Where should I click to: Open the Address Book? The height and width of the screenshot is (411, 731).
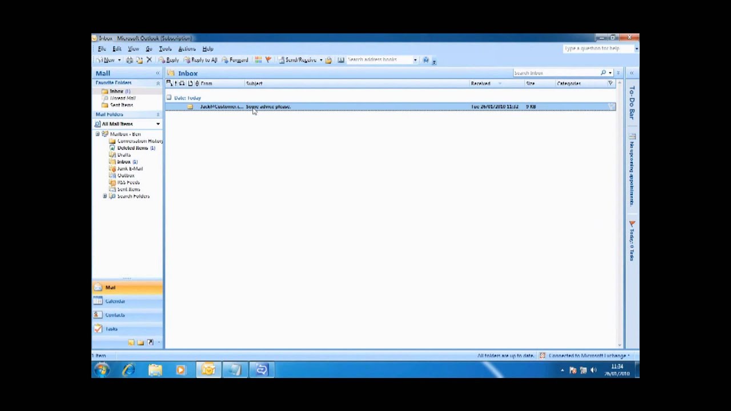pos(341,60)
